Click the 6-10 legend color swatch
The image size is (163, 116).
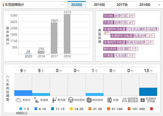tap(36, 109)
